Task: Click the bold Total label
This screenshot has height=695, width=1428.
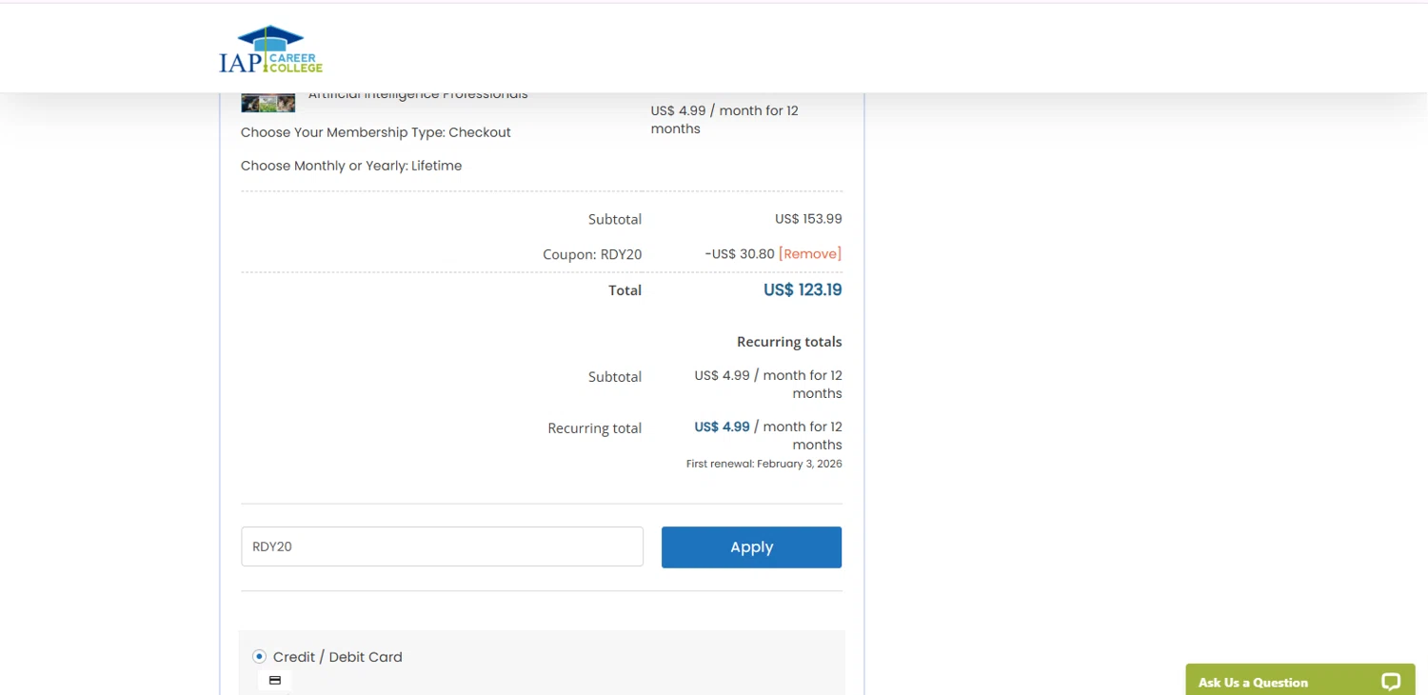Action: [x=625, y=290]
